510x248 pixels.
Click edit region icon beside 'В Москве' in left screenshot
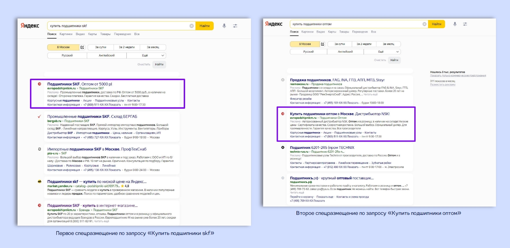82,47
